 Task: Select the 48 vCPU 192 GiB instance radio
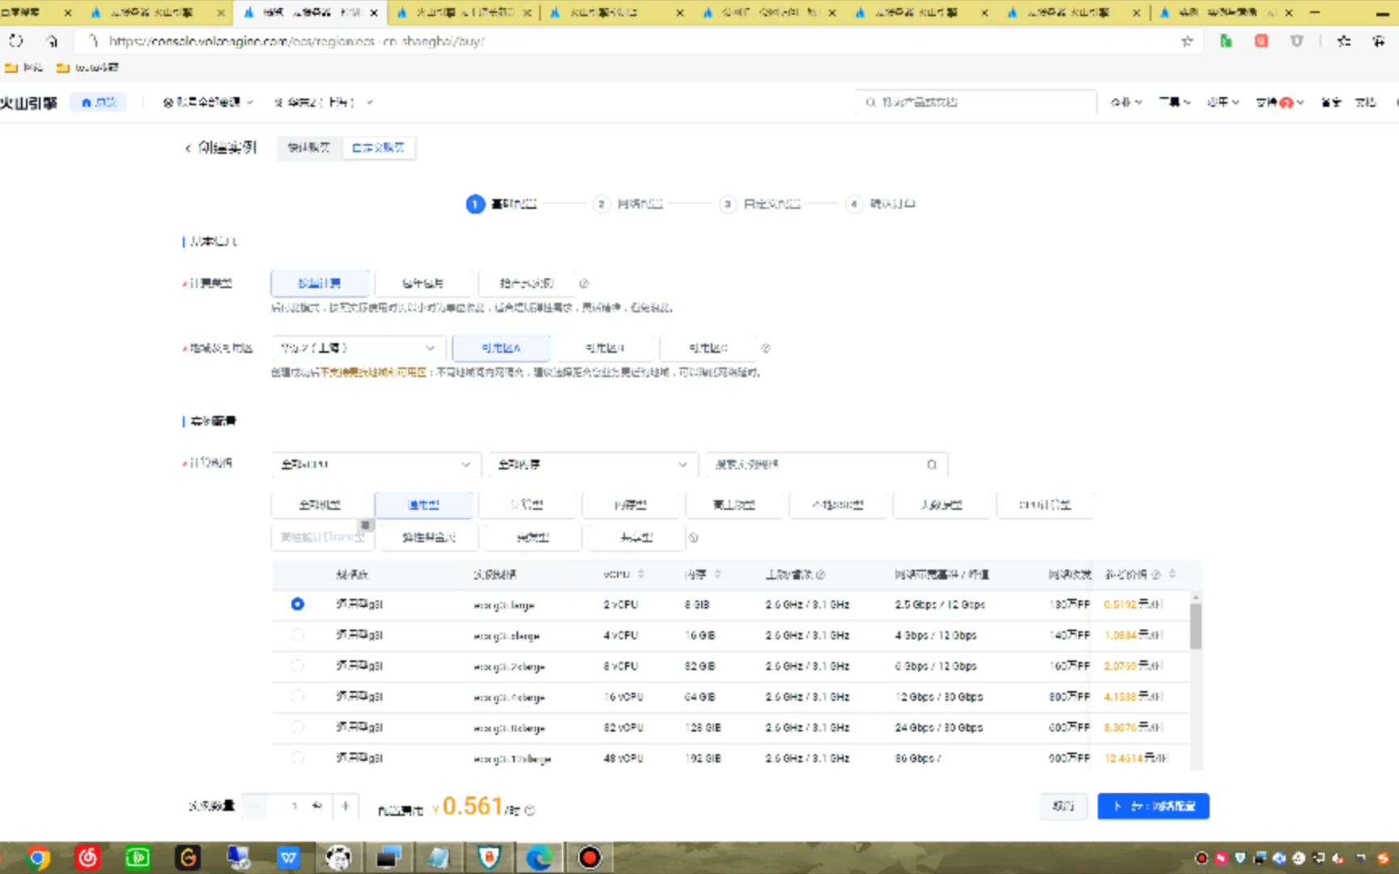[297, 758]
